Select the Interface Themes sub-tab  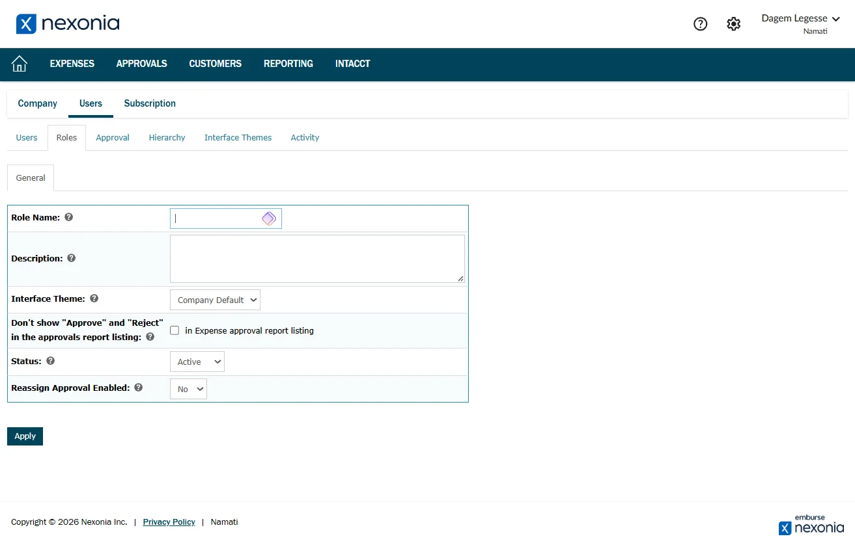pos(238,137)
